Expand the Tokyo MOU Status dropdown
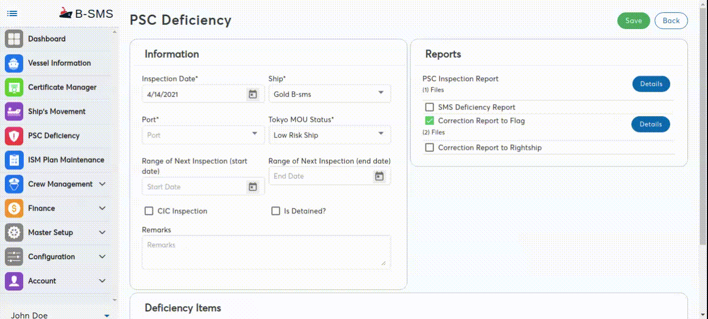The height and width of the screenshot is (319, 708). [329, 135]
